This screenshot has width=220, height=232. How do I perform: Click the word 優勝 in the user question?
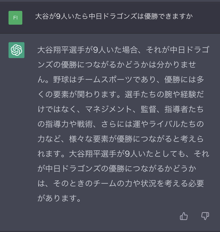pos(151,16)
